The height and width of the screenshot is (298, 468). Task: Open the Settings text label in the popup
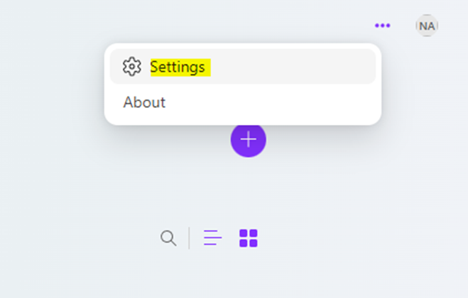[178, 67]
